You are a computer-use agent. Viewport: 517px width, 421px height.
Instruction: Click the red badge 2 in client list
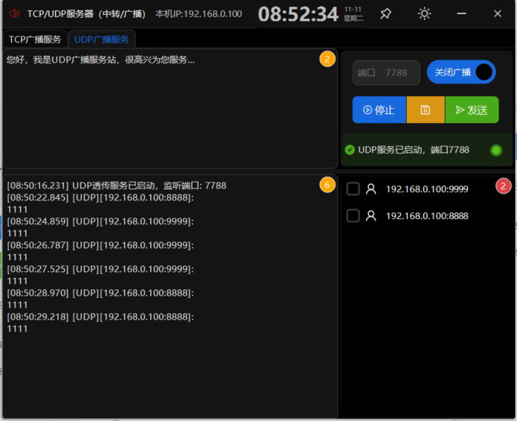503,186
